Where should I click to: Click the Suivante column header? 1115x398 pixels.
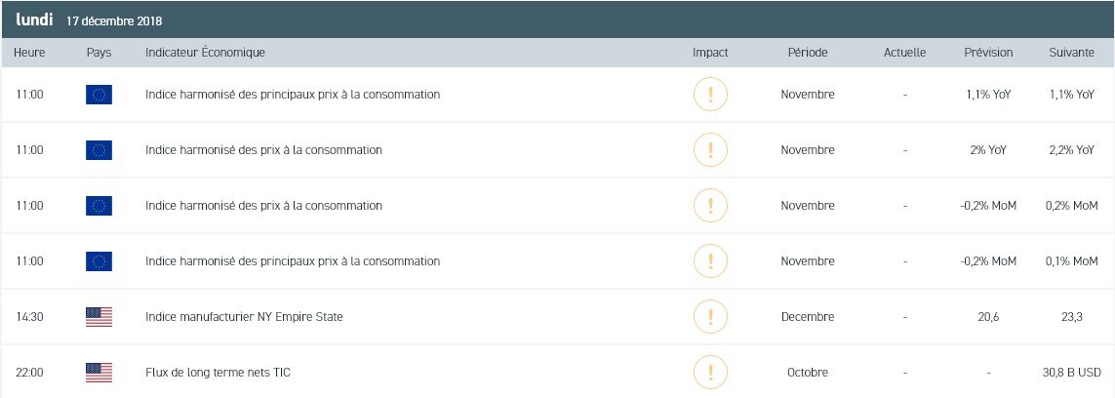pyautogui.click(x=1071, y=53)
